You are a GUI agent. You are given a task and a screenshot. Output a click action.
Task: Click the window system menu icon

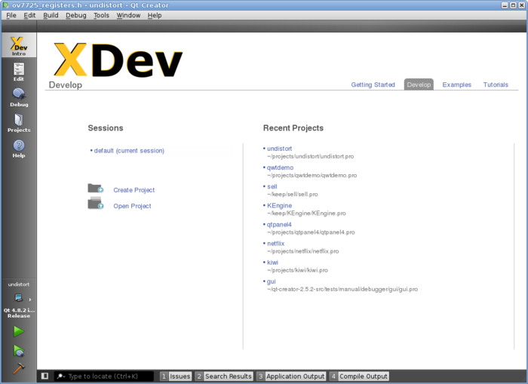point(6,5)
